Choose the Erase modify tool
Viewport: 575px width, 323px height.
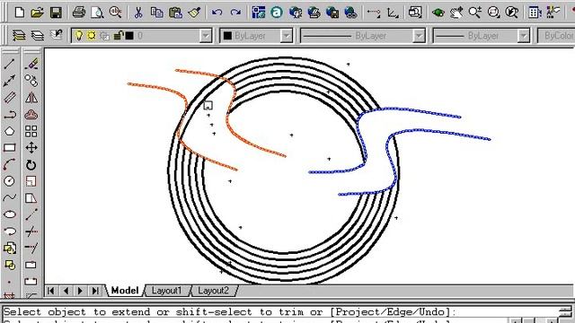[x=31, y=64]
